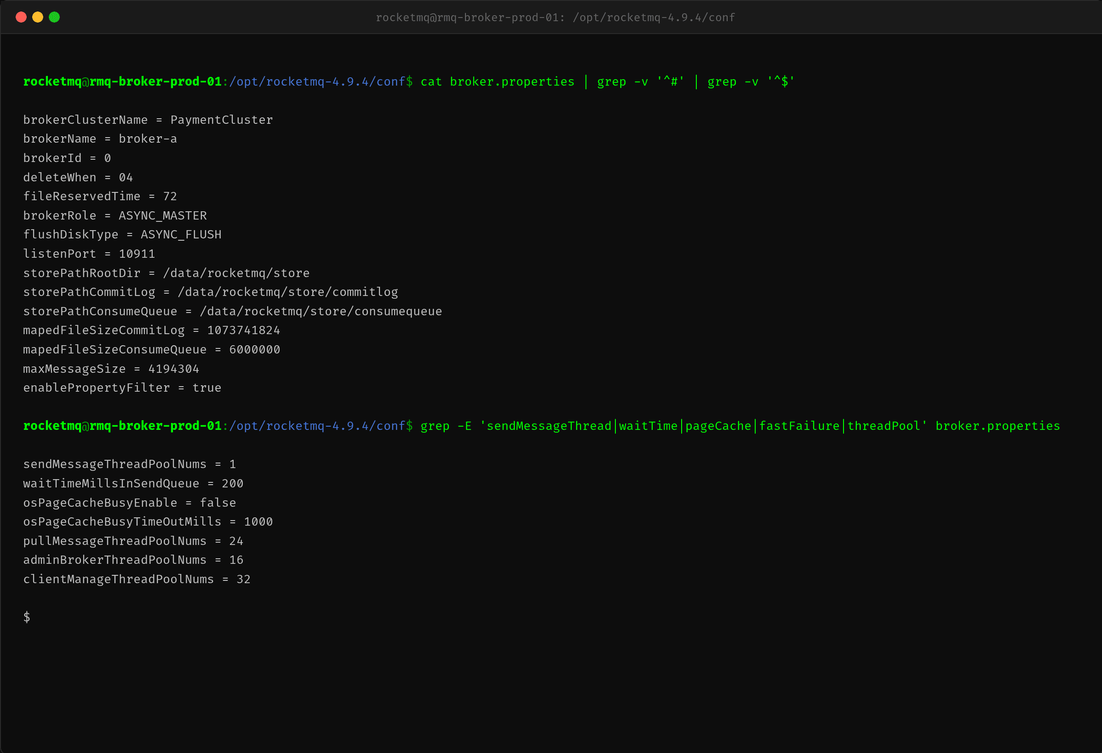Select the line 'osPageCacheBusyEnable = false'
1102x753 pixels.
[129, 503]
